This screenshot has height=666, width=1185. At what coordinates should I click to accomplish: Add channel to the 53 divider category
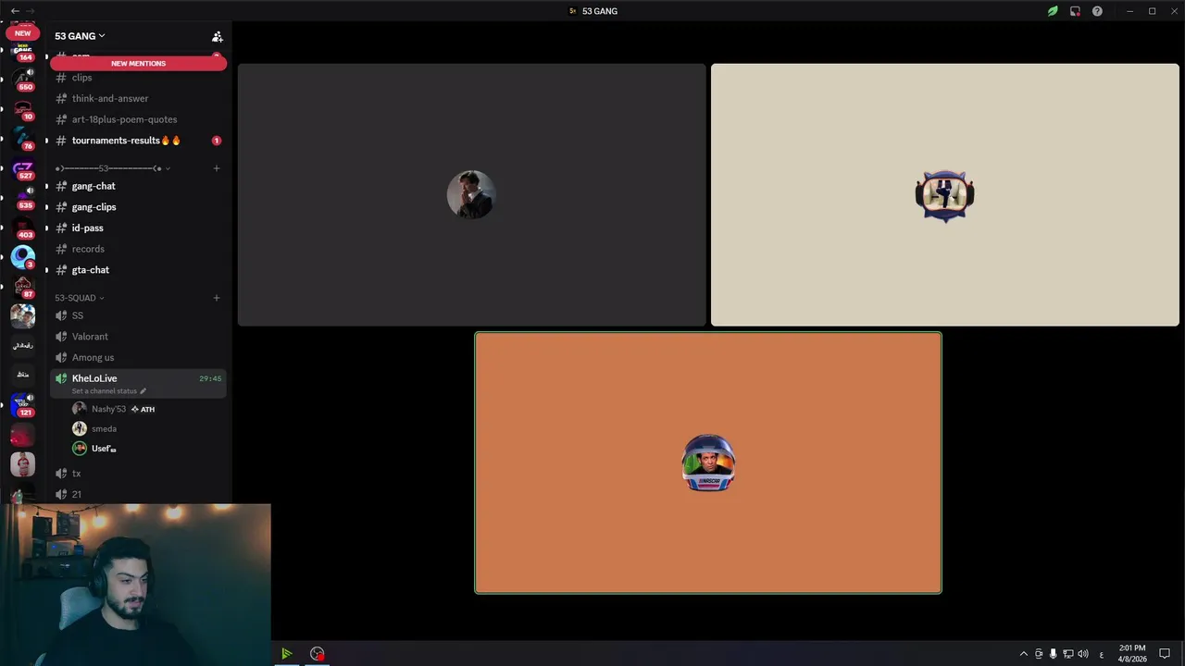217,168
